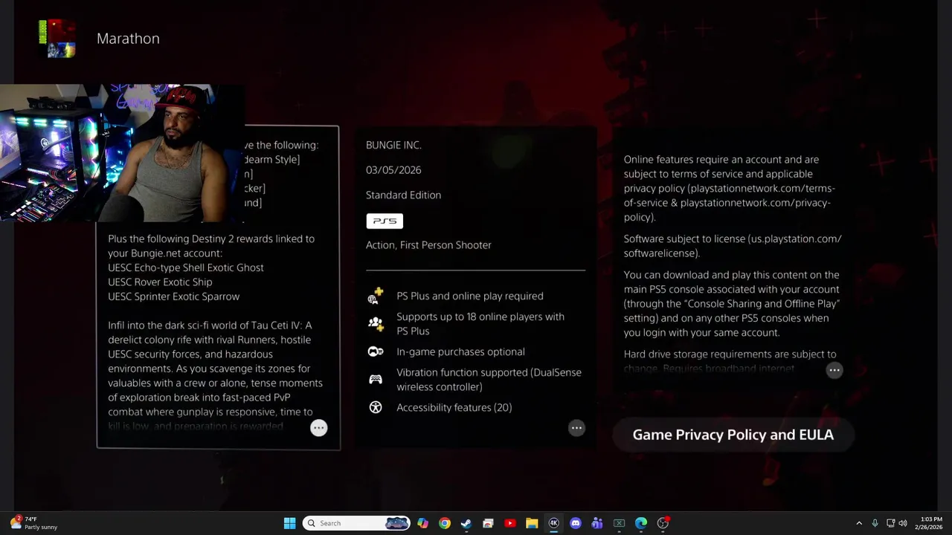Image resolution: width=952 pixels, height=535 pixels.
Task: Select Supports up to 18 online players text
Action: (x=480, y=323)
